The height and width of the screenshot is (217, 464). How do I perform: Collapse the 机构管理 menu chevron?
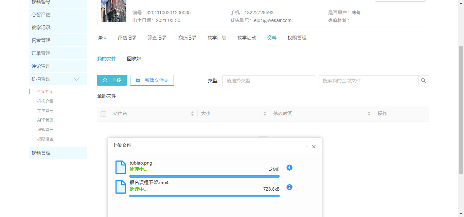(77, 79)
